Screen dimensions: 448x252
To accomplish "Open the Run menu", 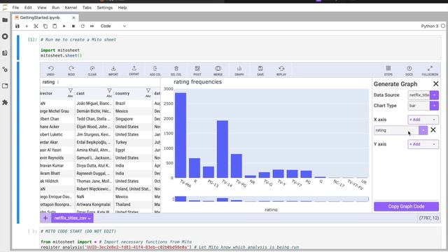I will [x=56, y=8].
